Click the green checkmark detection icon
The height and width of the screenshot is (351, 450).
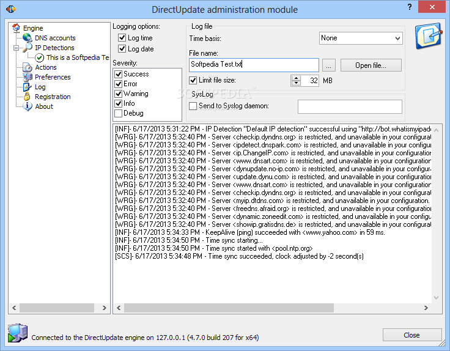(x=39, y=57)
